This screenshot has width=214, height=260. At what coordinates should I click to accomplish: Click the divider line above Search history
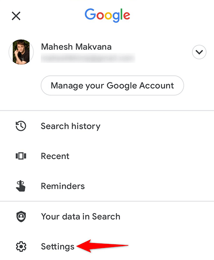107,110
